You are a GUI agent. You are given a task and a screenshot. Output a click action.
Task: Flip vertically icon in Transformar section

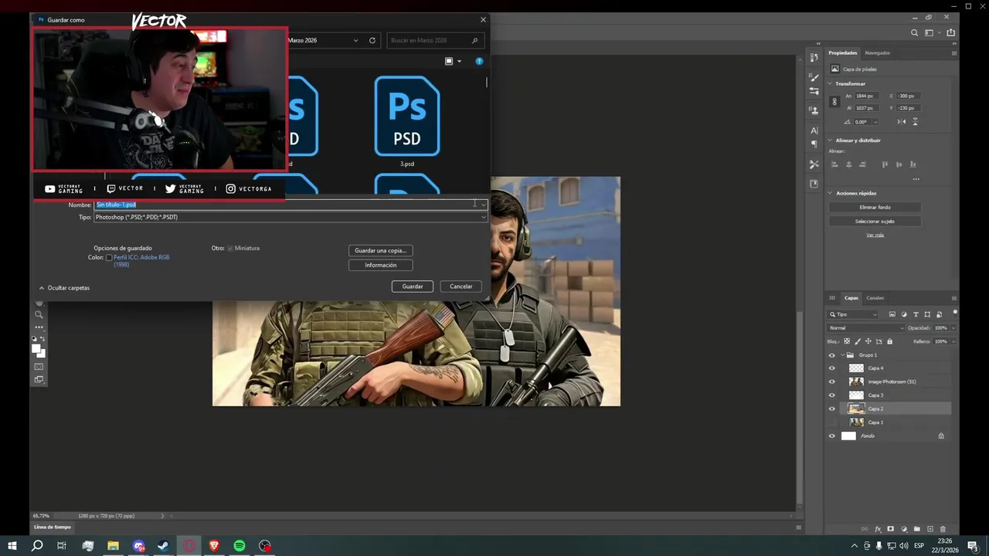click(x=916, y=122)
